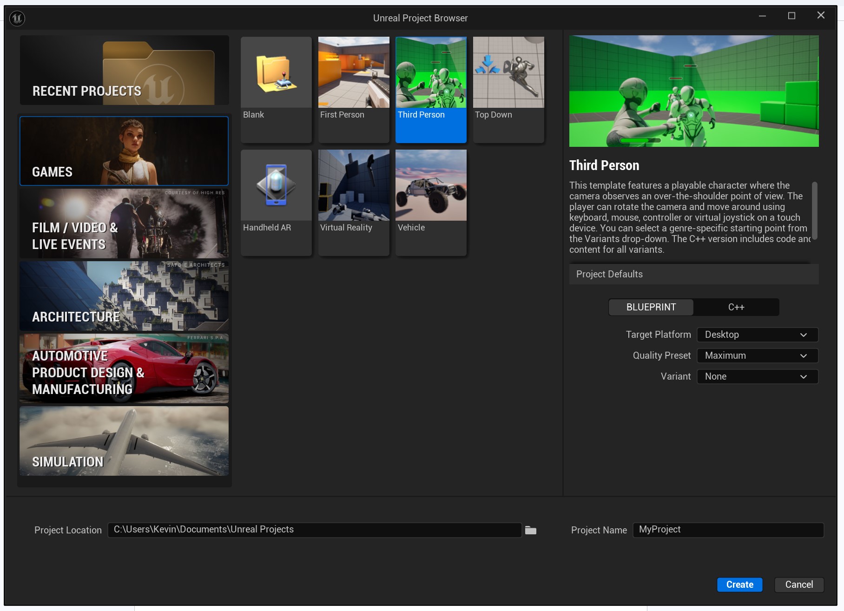Screen dimensions: 844x611
Task: Select the Vehicle template
Action: 431,203
